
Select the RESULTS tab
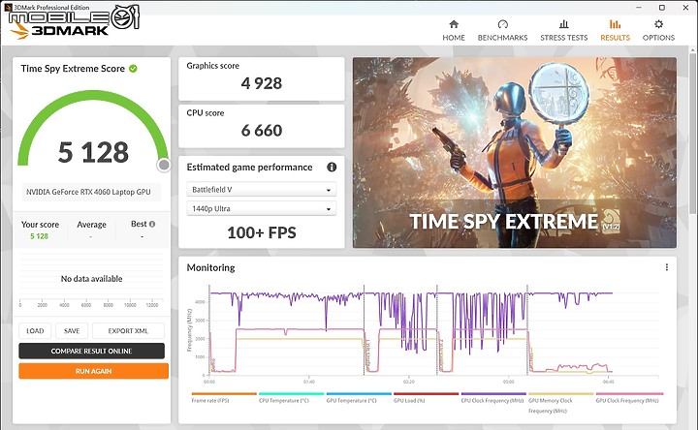[615, 30]
